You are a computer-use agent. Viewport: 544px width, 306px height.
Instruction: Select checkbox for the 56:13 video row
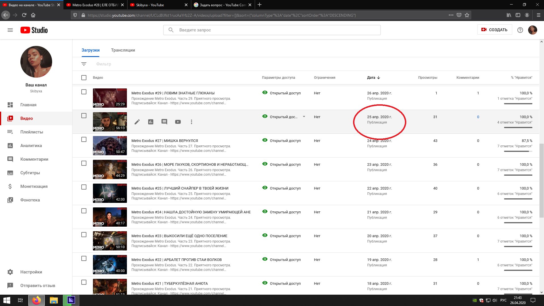pos(84,116)
